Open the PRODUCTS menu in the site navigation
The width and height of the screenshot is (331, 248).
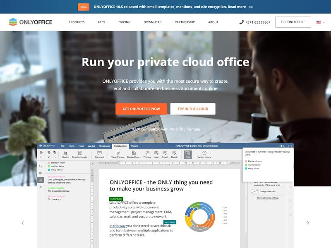pyautogui.click(x=77, y=22)
